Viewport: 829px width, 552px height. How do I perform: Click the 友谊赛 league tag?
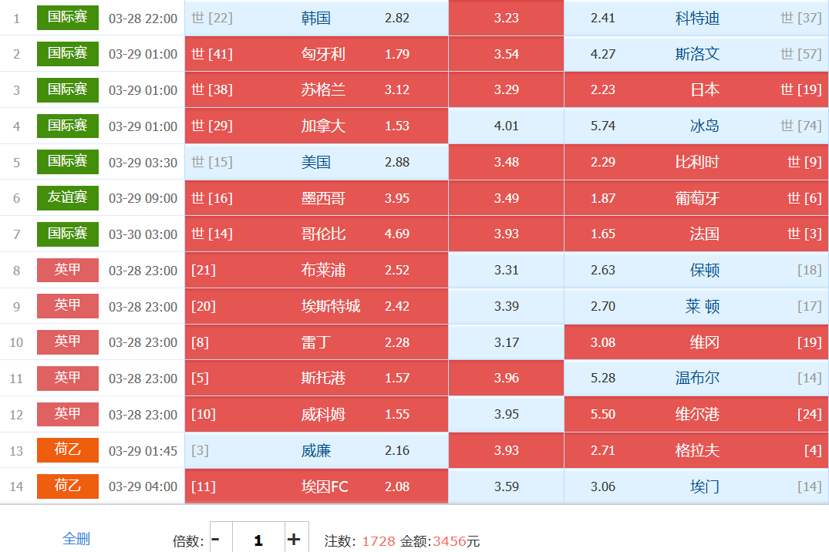(x=68, y=197)
